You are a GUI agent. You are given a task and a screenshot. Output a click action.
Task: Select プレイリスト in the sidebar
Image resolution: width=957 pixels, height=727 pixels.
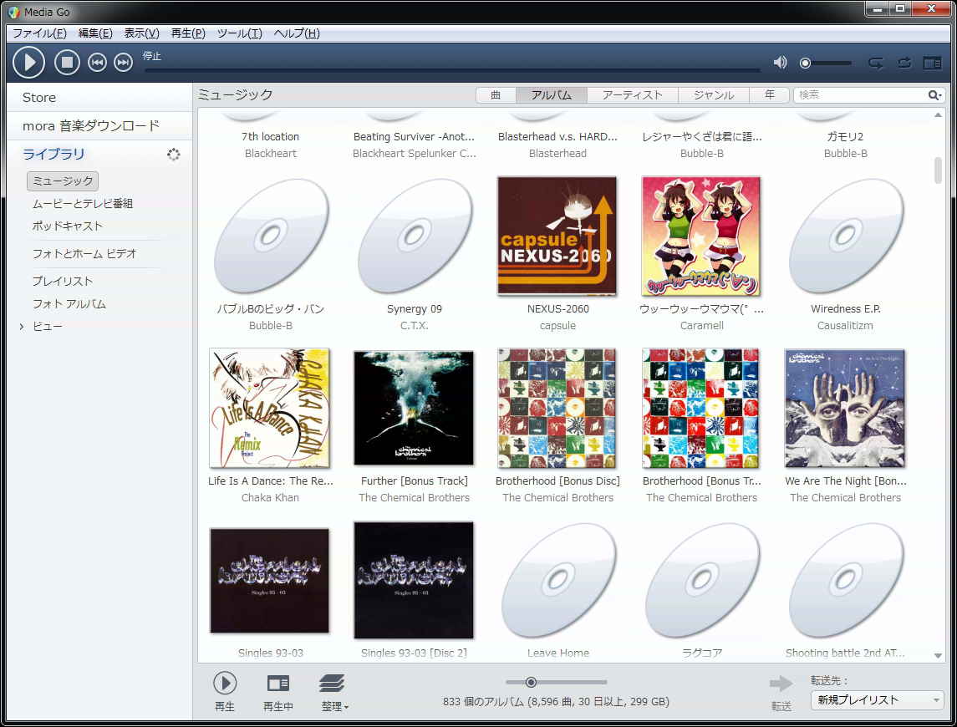point(62,282)
